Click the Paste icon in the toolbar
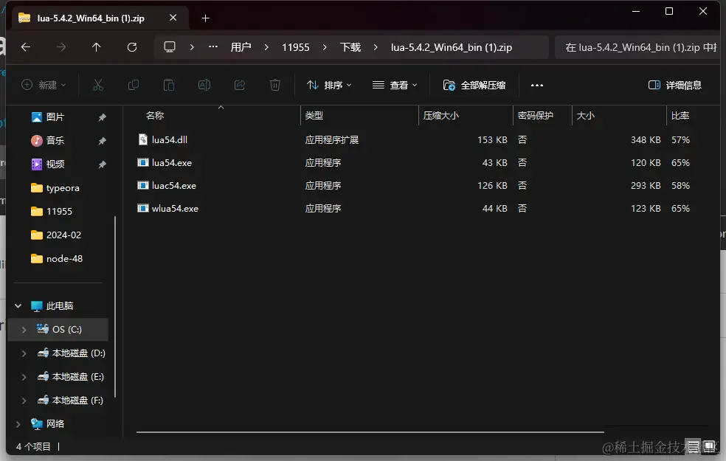Viewport: 726px width, 461px height. (168, 85)
